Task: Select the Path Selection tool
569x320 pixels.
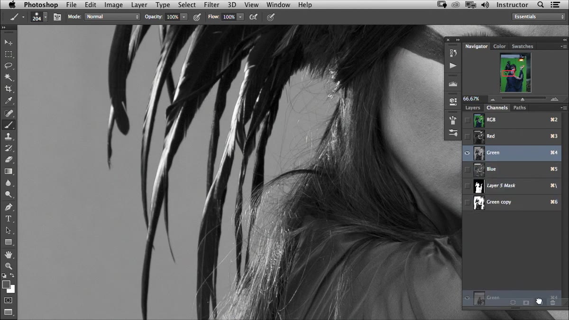Action: [x=9, y=230]
